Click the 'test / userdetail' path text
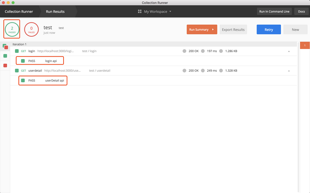Image resolution: width=310 pixels, height=193 pixels. coord(100,71)
